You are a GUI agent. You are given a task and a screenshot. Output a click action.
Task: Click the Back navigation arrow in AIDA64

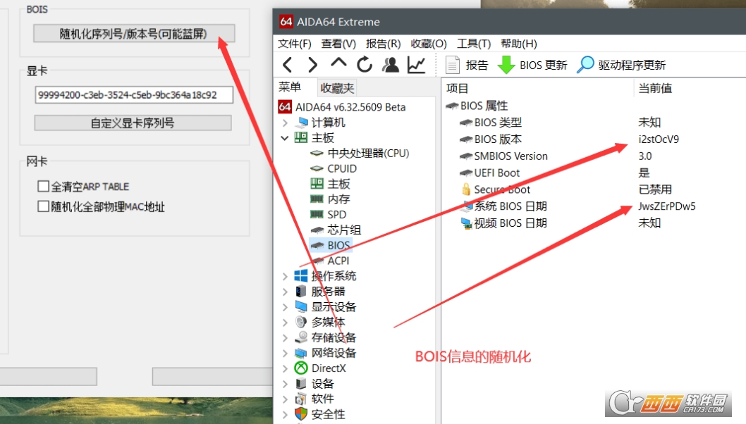click(288, 65)
